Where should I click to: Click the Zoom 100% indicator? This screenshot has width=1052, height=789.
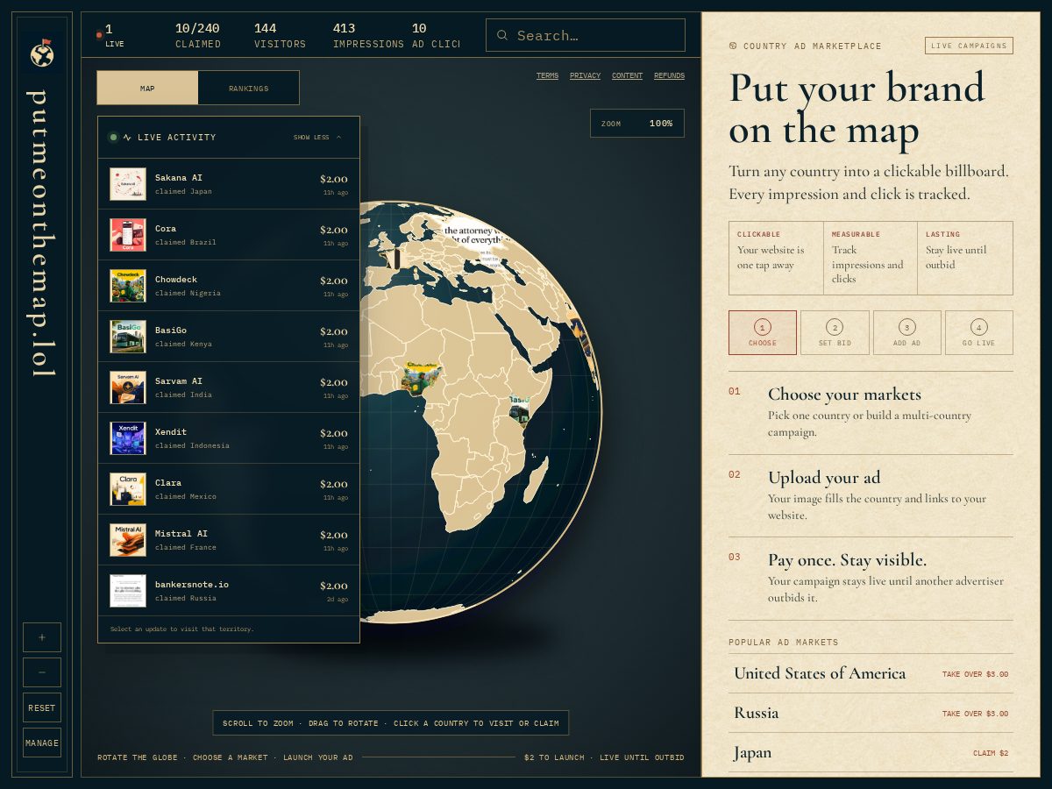637,124
